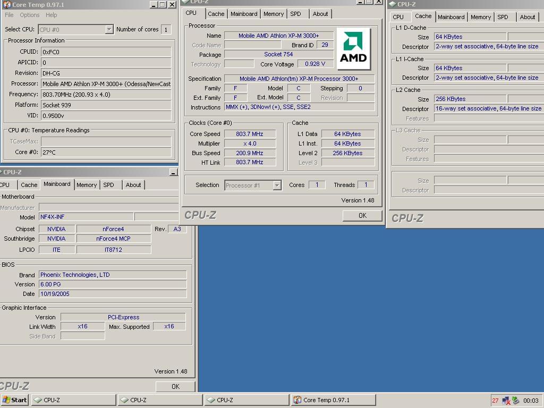Switch to Cache tab in center CPU-Z window
The height and width of the screenshot is (408, 544).
(x=216, y=14)
